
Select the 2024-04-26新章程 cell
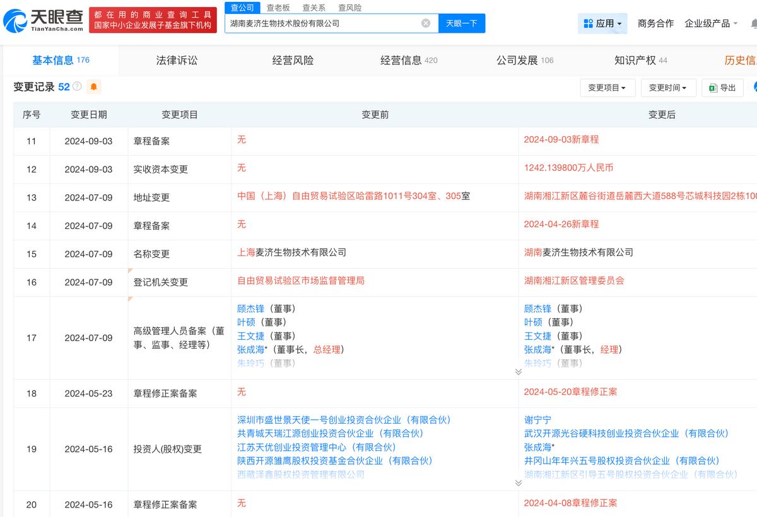pyautogui.click(x=561, y=224)
